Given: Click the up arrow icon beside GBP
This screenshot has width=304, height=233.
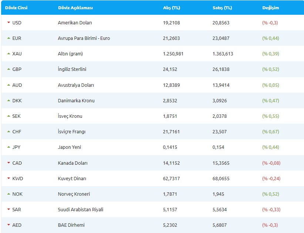Looking at the screenshot, I should [x=9, y=69].
